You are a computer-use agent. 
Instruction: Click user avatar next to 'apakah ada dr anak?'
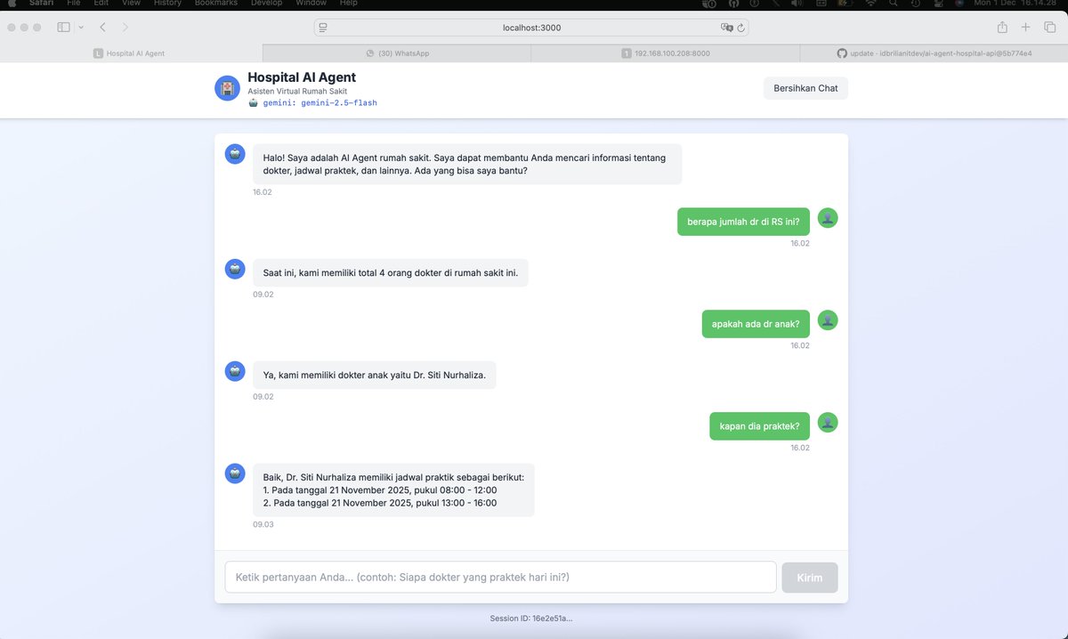828,320
